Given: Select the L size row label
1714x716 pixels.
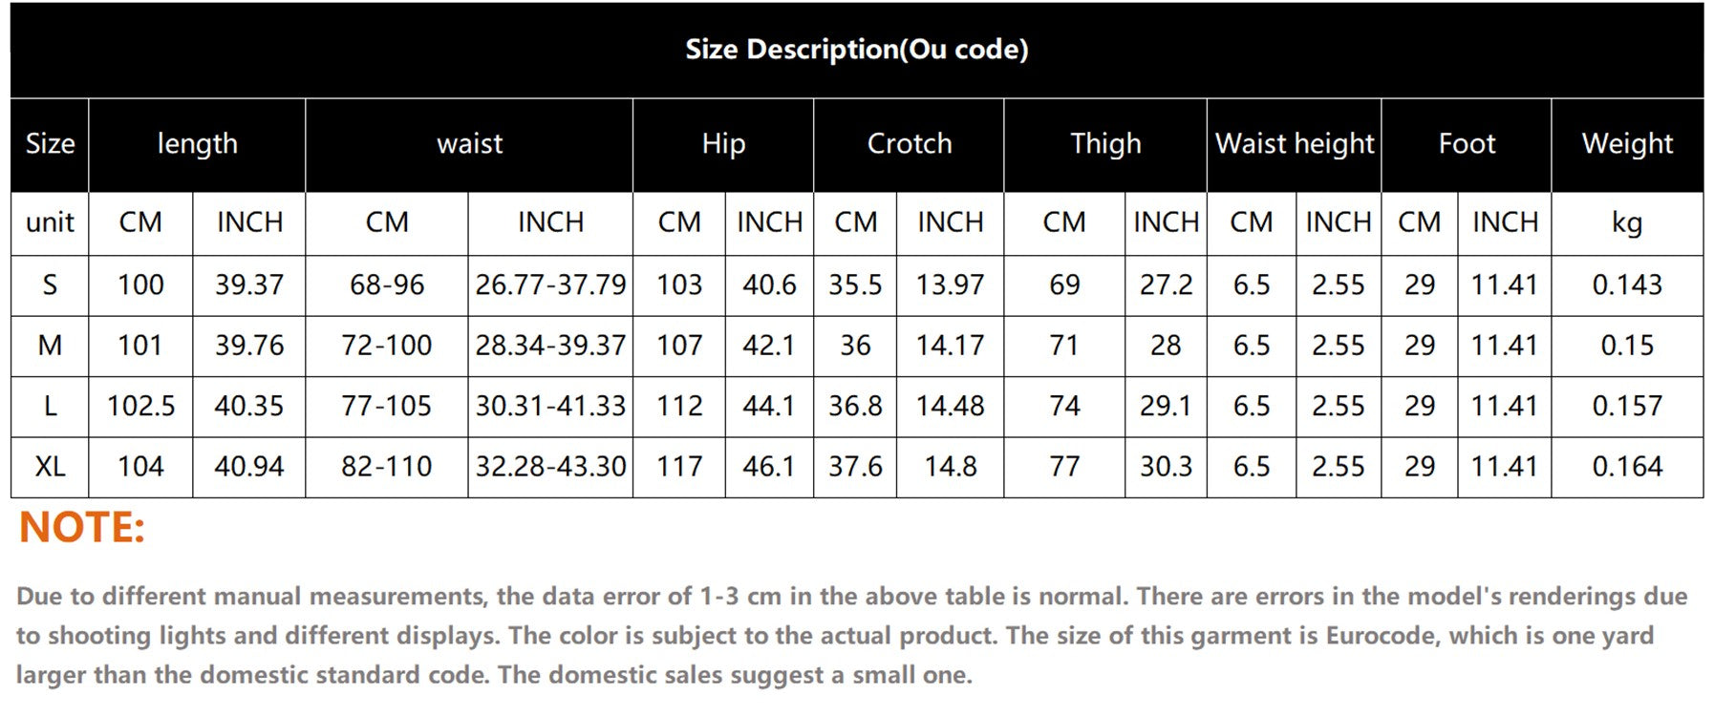Looking at the screenshot, I should 50,407.
